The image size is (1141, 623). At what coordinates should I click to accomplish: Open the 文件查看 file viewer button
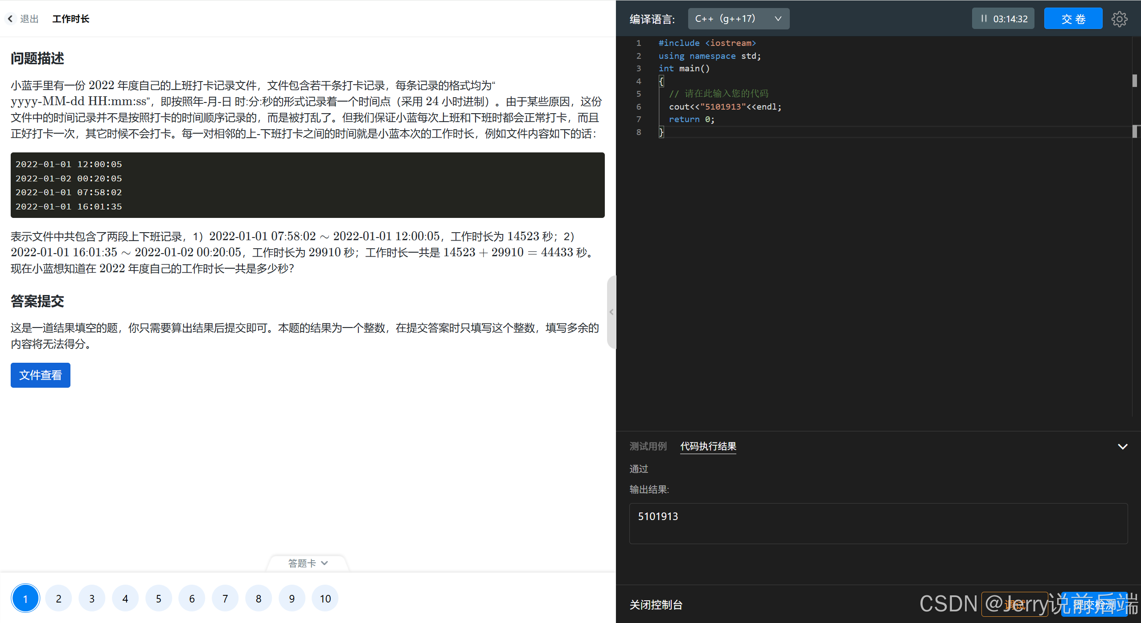(x=40, y=375)
